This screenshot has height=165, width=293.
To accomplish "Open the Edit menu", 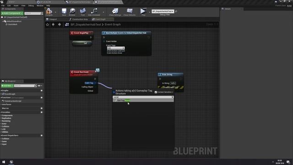I will click(x=9, y=5).
